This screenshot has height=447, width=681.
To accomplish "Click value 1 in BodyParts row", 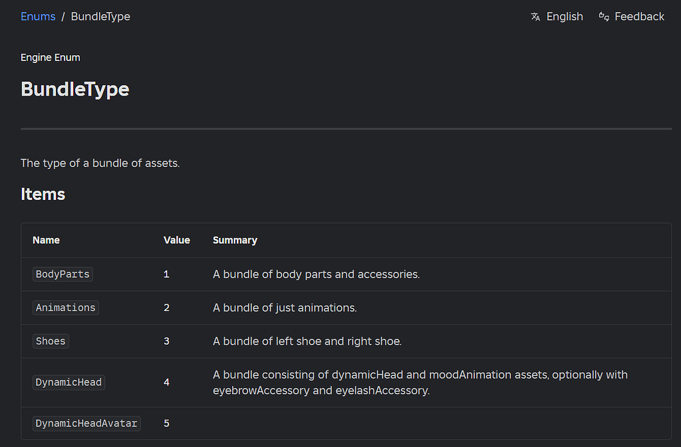I will [166, 274].
